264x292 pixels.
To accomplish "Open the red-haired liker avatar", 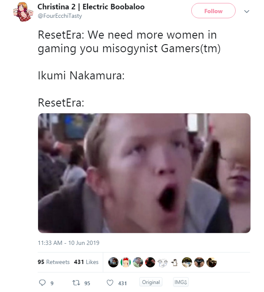I will (126, 262).
